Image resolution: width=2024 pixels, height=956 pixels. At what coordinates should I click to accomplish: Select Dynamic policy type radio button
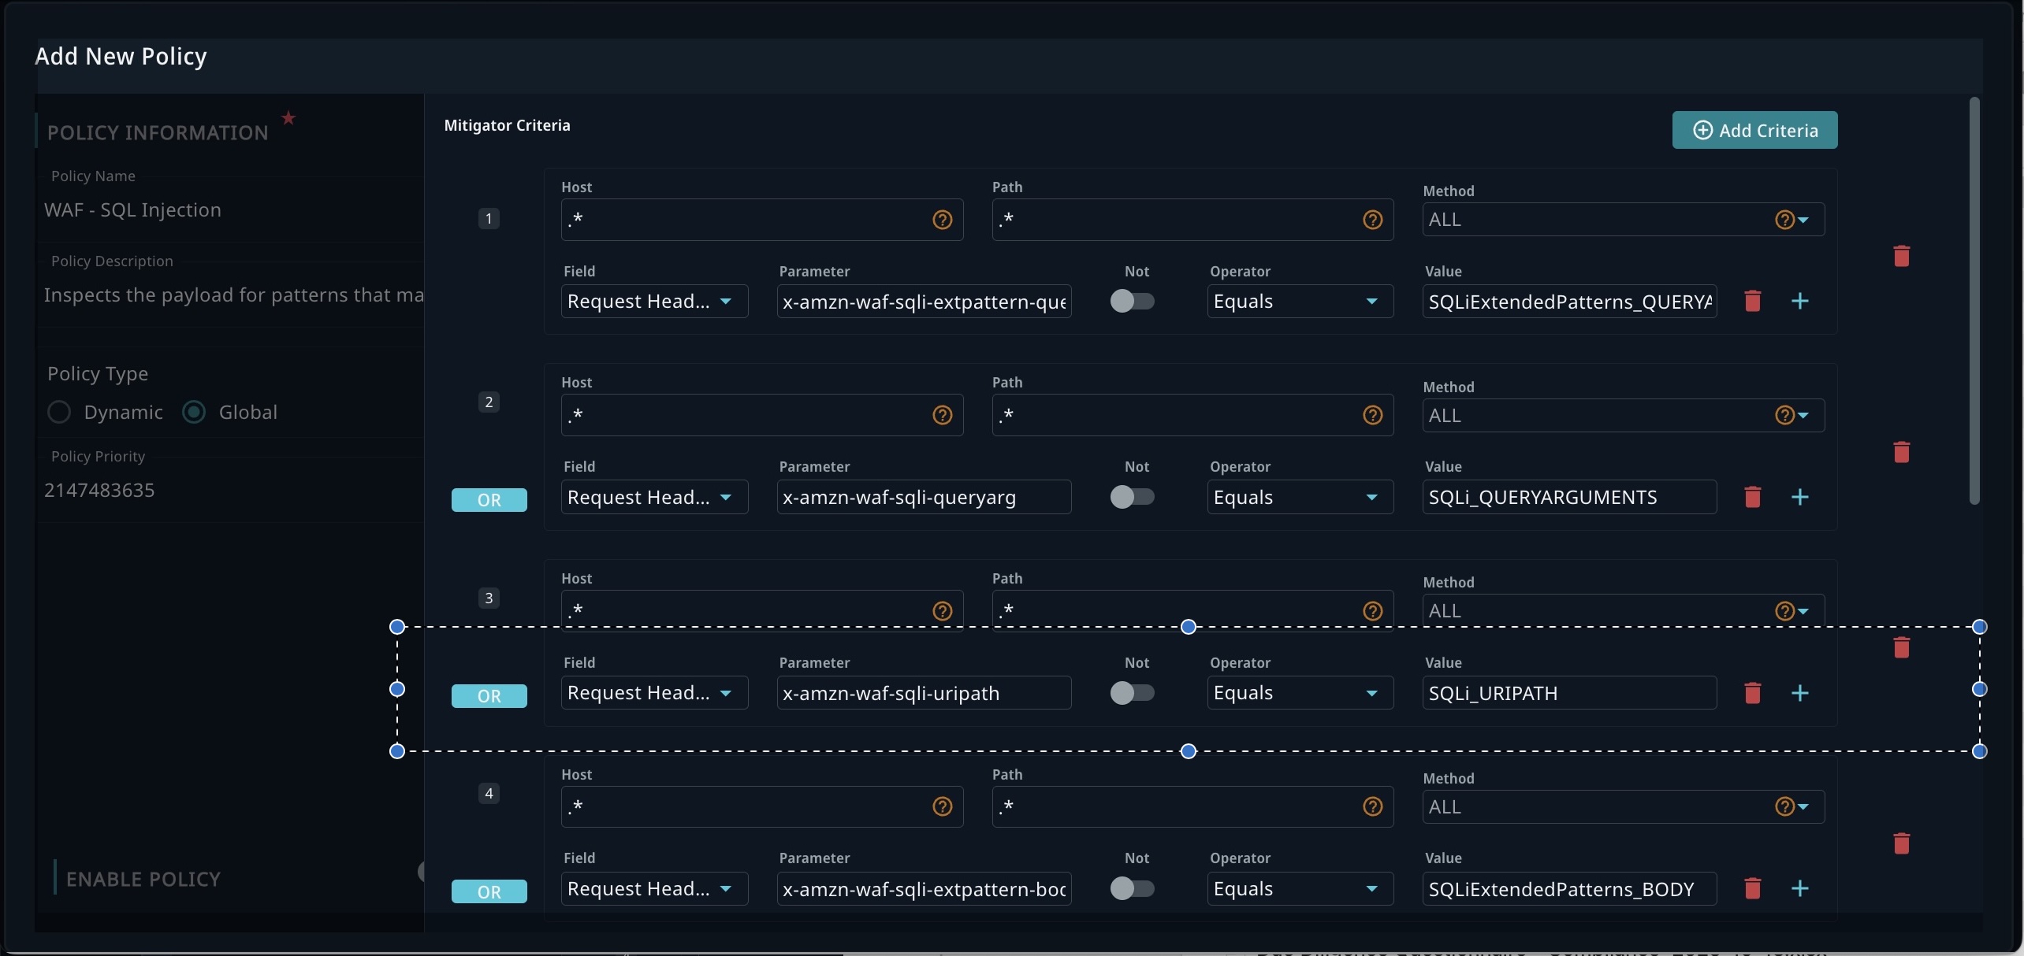(60, 412)
